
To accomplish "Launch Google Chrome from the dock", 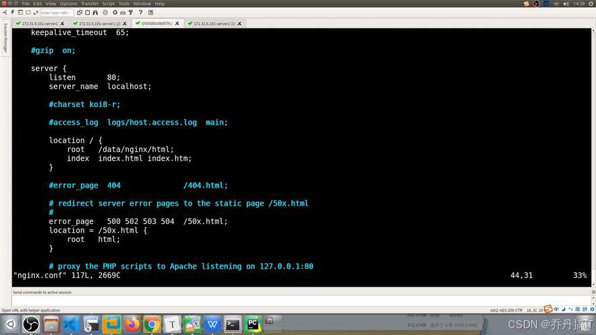I will point(152,324).
